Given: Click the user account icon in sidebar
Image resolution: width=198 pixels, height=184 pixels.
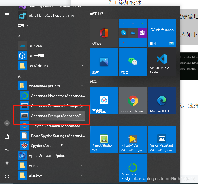Looking at the screenshot, I should coord(7,123).
